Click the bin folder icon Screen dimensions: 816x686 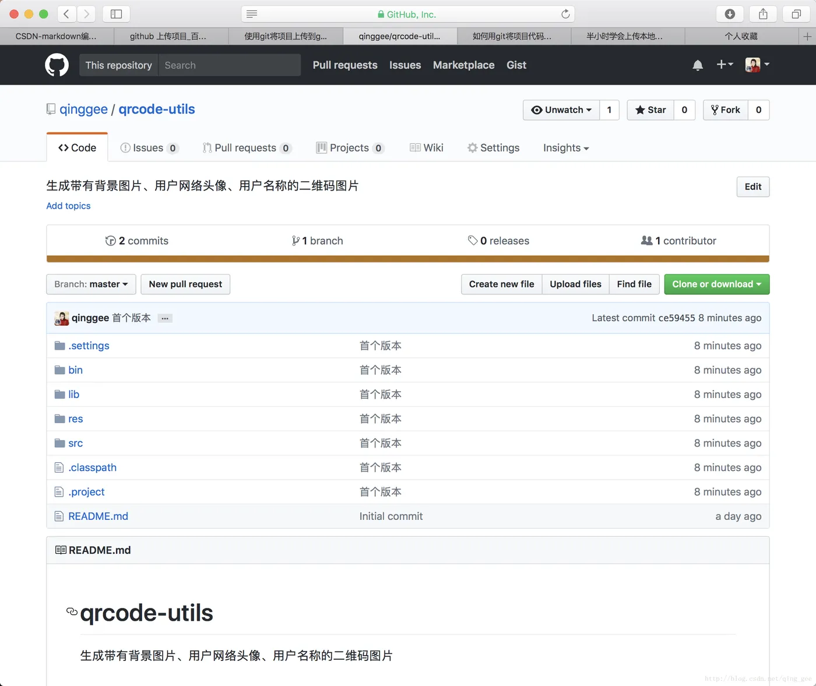coord(59,370)
